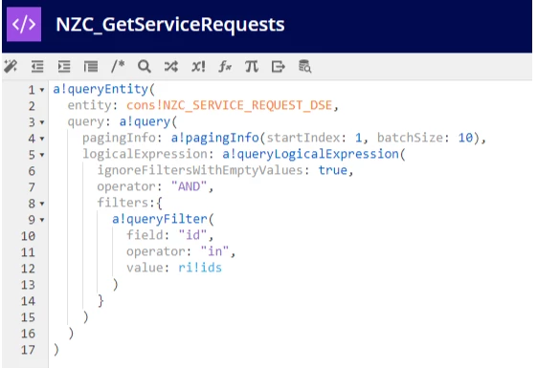Image resolution: width=537 pixels, height=368 pixels.
Task: Toggle comment with the /* icon
Action: (118, 66)
